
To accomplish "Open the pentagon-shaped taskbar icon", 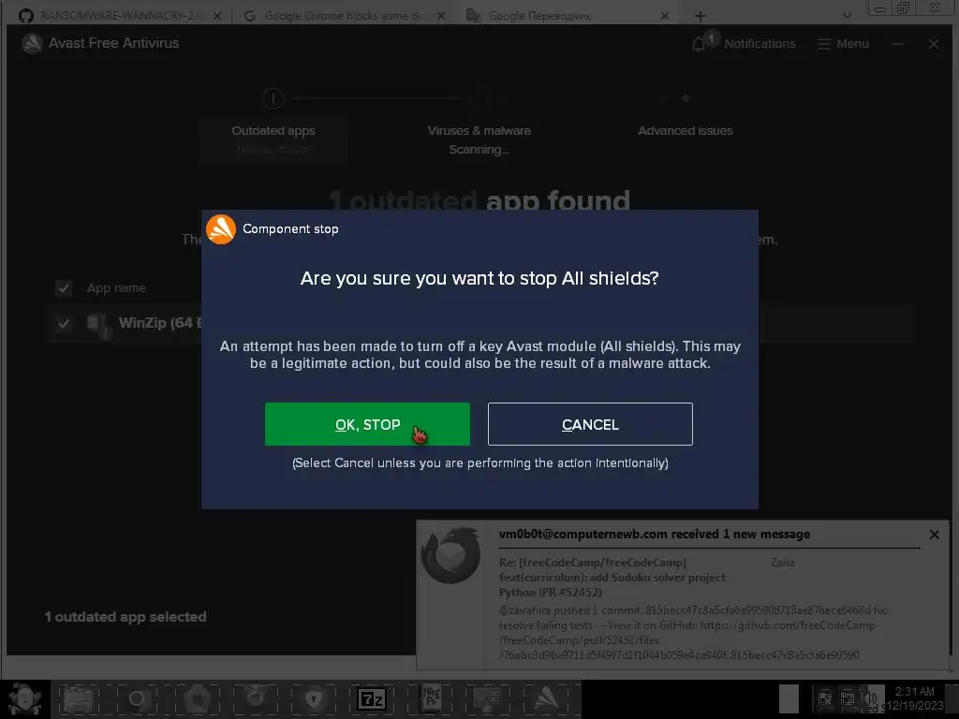I will tap(197, 698).
